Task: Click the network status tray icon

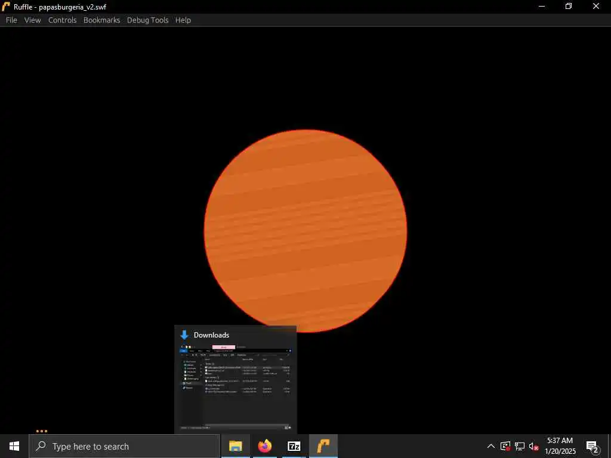Action: [520, 446]
